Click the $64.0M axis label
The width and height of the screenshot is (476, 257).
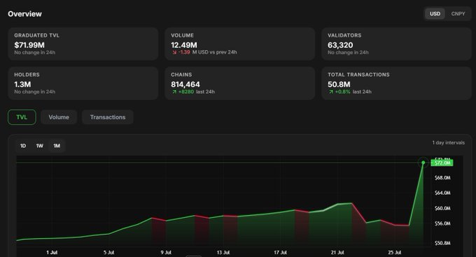coord(442,193)
